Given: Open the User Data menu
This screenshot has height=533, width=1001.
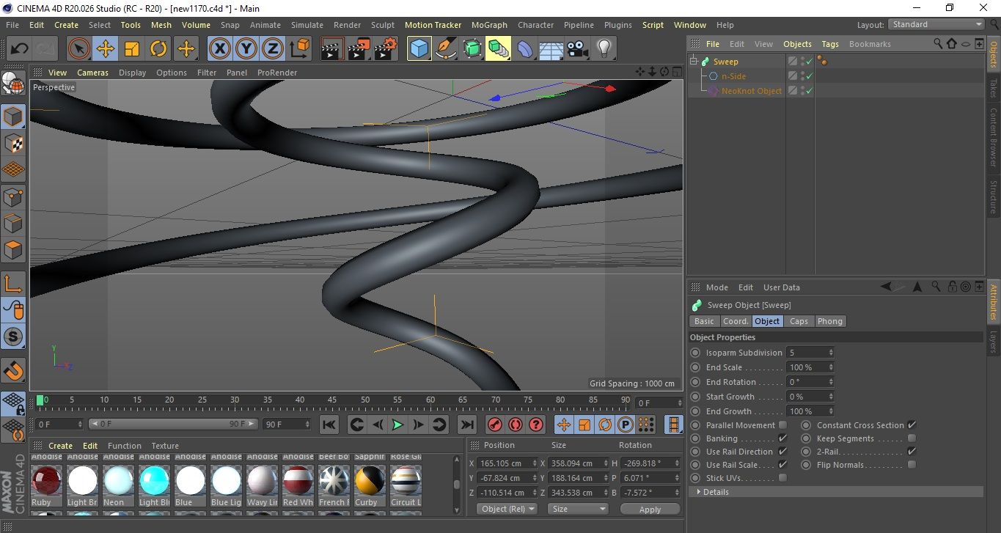Looking at the screenshot, I should click(x=781, y=287).
